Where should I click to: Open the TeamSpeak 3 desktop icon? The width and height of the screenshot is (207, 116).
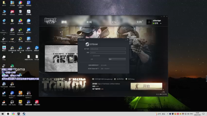click(4, 86)
